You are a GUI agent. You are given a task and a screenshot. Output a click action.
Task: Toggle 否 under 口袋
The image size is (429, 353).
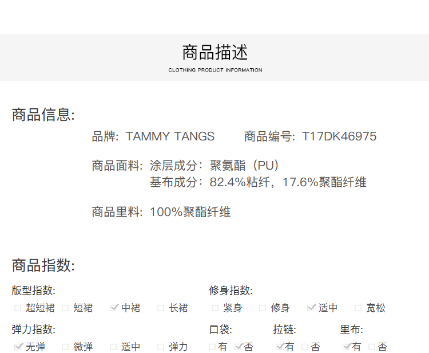click(239, 347)
